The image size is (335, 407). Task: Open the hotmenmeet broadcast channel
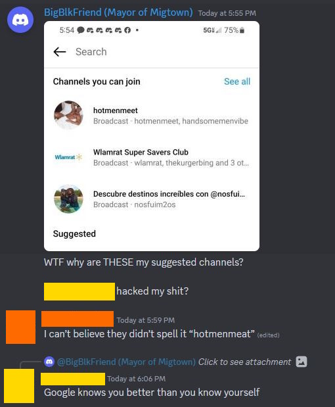152,115
